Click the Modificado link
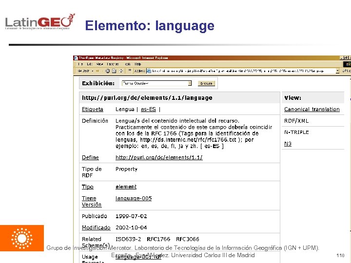 tap(96, 227)
